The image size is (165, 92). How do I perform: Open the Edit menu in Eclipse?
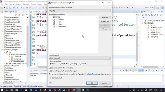click(6, 4)
